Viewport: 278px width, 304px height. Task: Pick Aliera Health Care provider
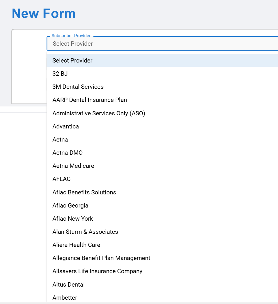[x=76, y=245]
